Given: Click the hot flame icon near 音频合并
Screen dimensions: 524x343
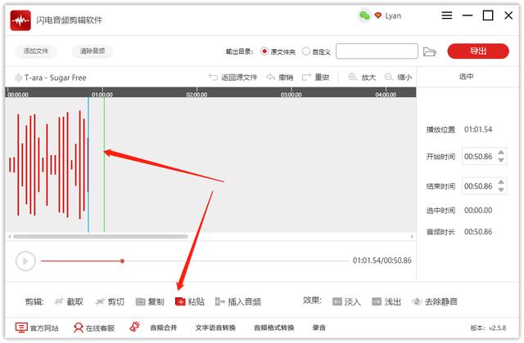Looking at the screenshot, I should click(x=134, y=327).
